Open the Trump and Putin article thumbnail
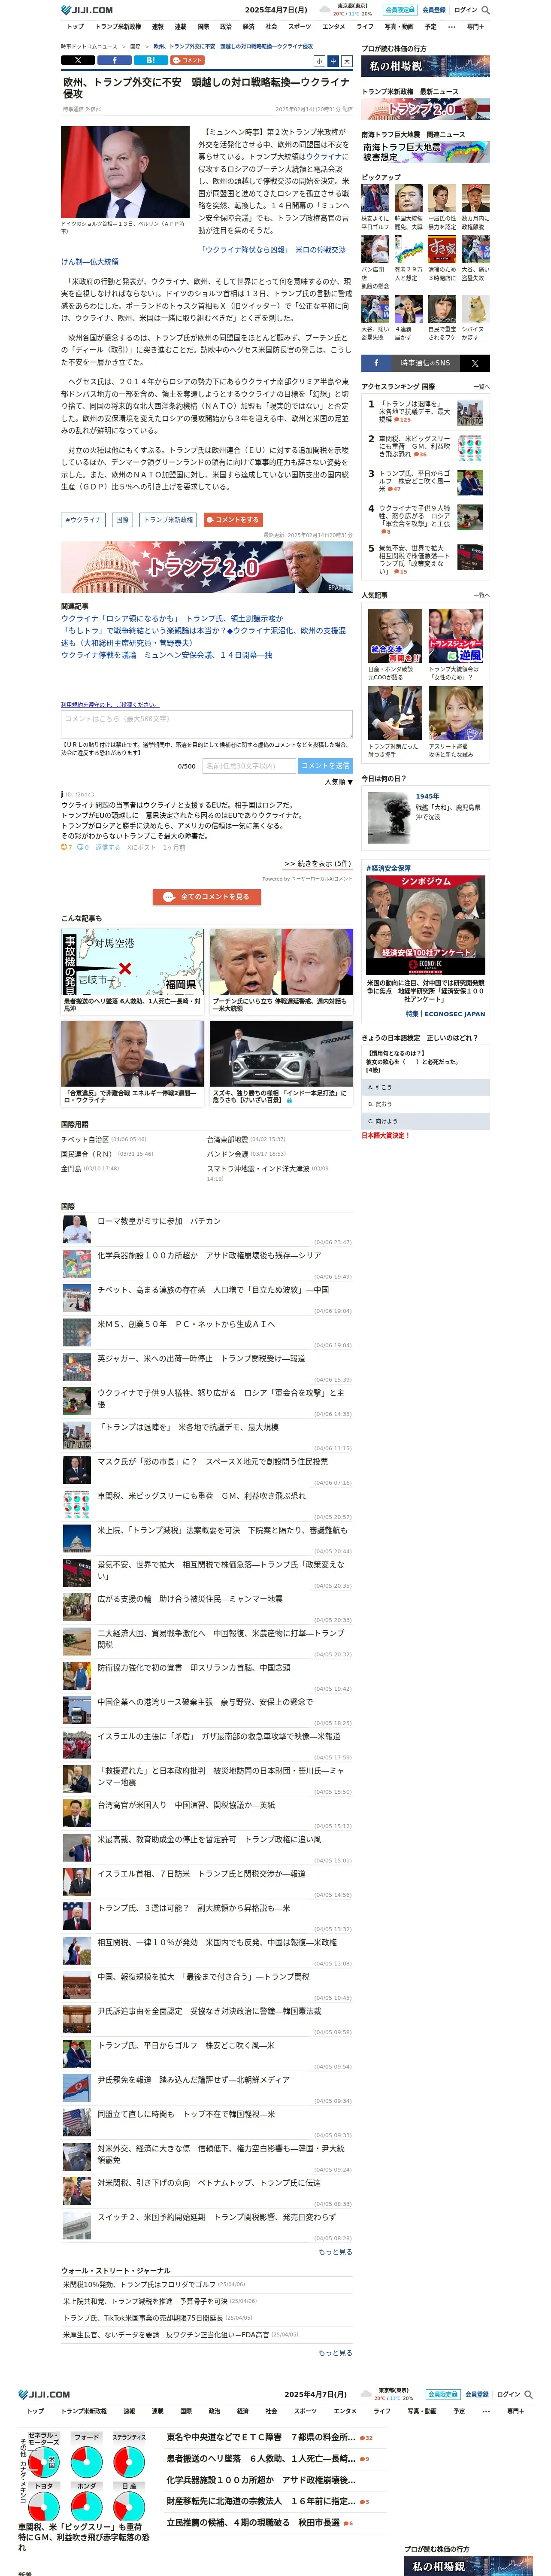The image size is (551, 2576). 281,962
